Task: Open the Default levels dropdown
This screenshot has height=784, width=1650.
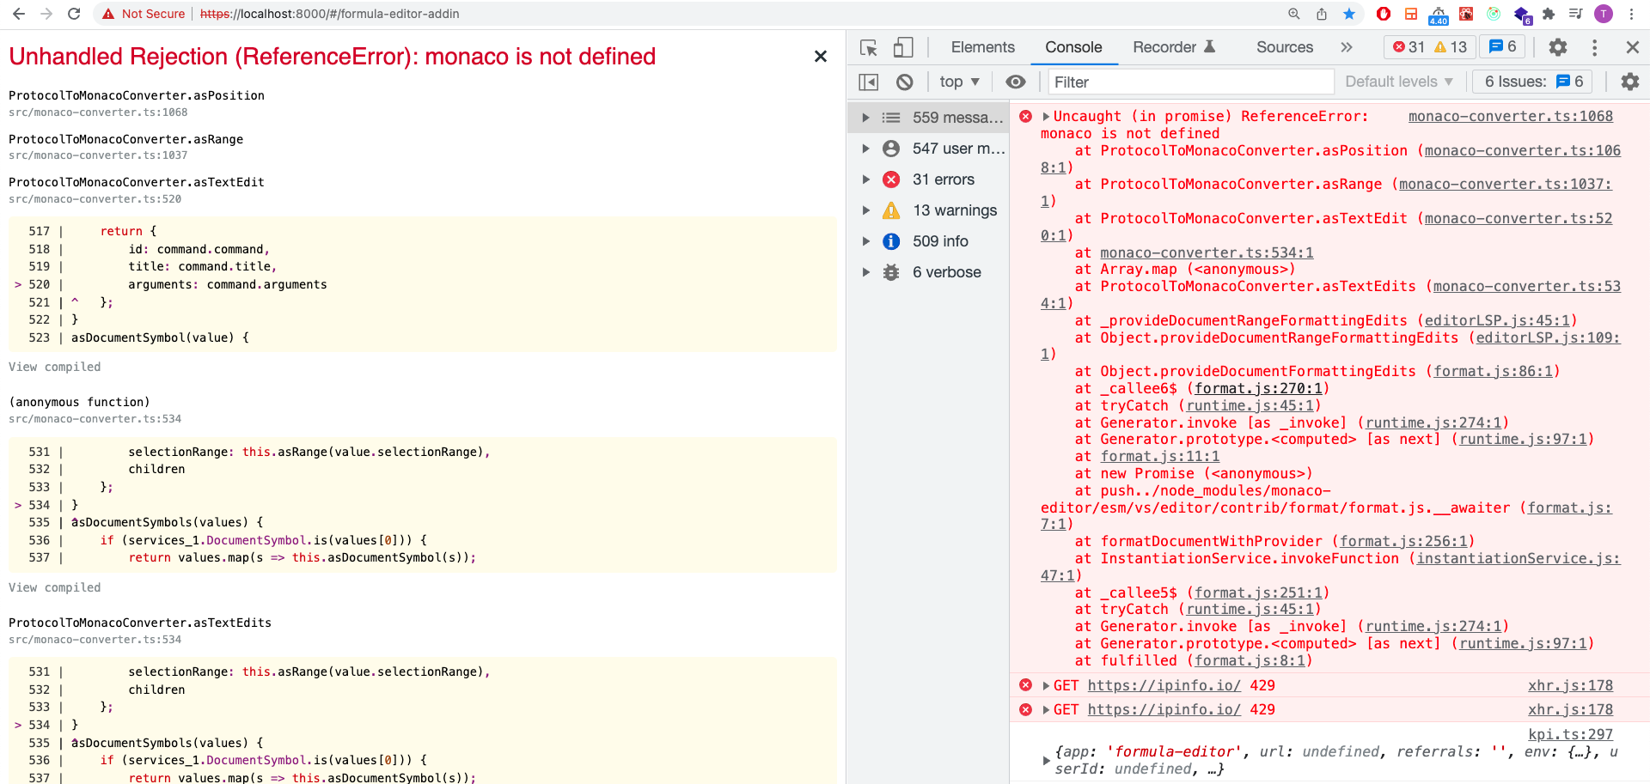Action: [1398, 82]
